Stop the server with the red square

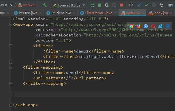click(122, 5)
